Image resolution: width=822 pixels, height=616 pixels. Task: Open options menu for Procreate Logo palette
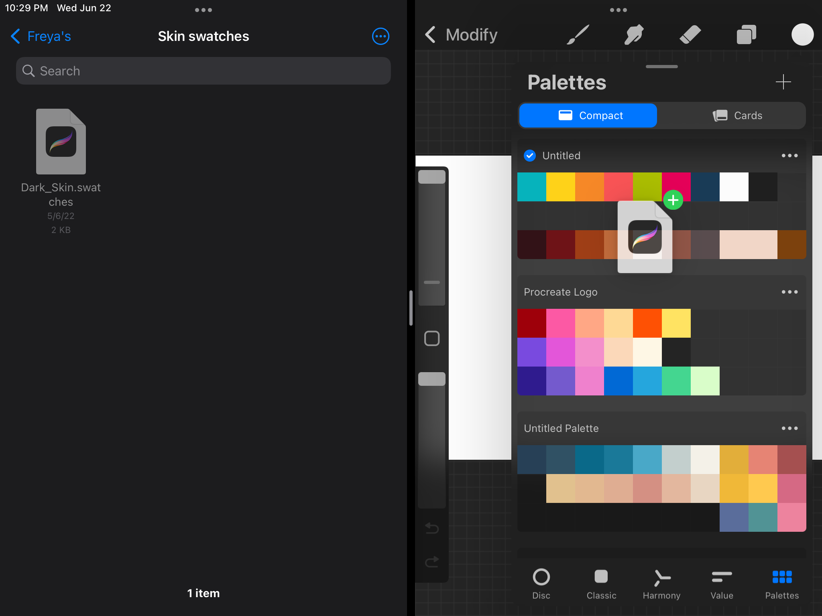(789, 292)
